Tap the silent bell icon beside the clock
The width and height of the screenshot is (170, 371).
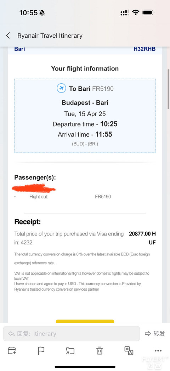(x=42, y=13)
